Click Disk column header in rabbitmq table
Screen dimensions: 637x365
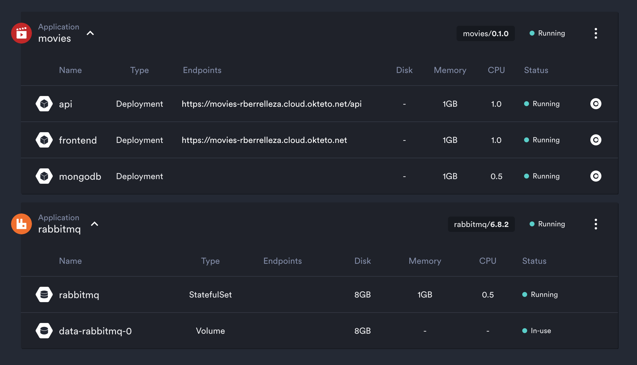point(363,261)
